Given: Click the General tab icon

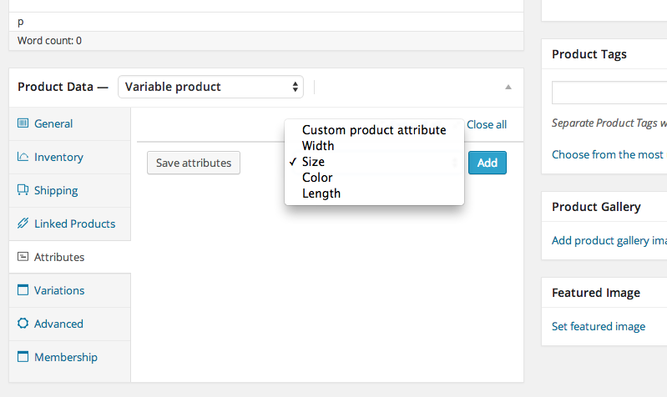Looking at the screenshot, I should pyautogui.click(x=23, y=123).
